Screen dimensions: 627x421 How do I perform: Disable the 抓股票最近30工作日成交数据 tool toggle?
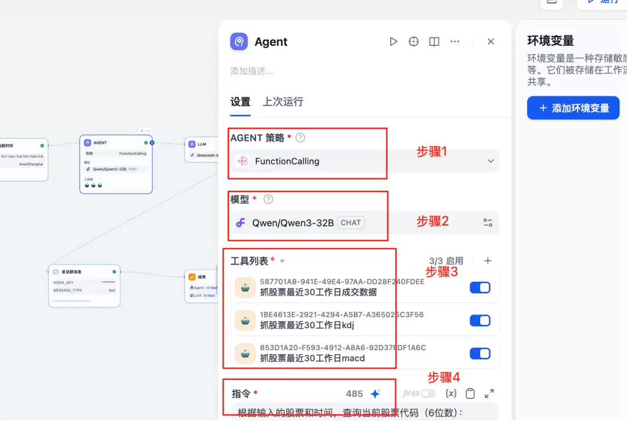[x=480, y=288]
